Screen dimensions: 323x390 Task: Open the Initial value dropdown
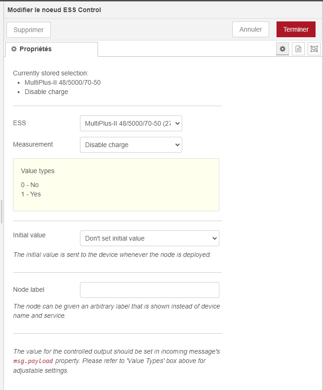[x=149, y=238]
